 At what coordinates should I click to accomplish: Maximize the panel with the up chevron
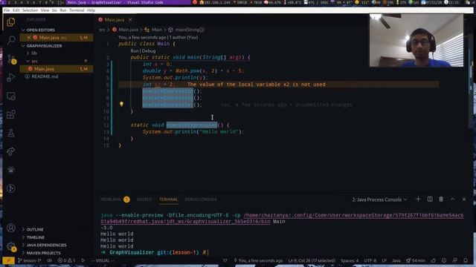(x=453, y=199)
